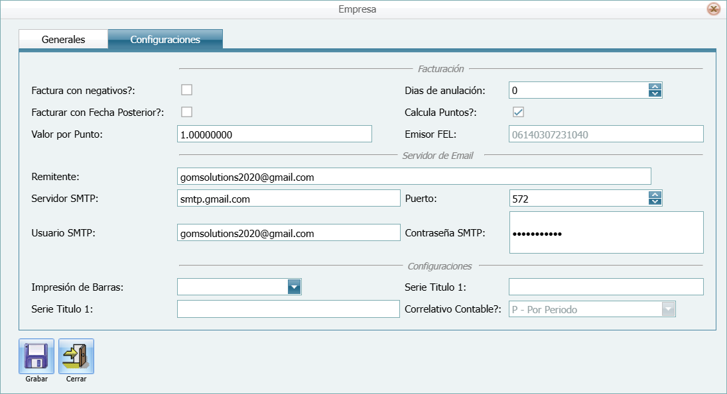Click the increment arrow on Puerto field

pos(655,194)
